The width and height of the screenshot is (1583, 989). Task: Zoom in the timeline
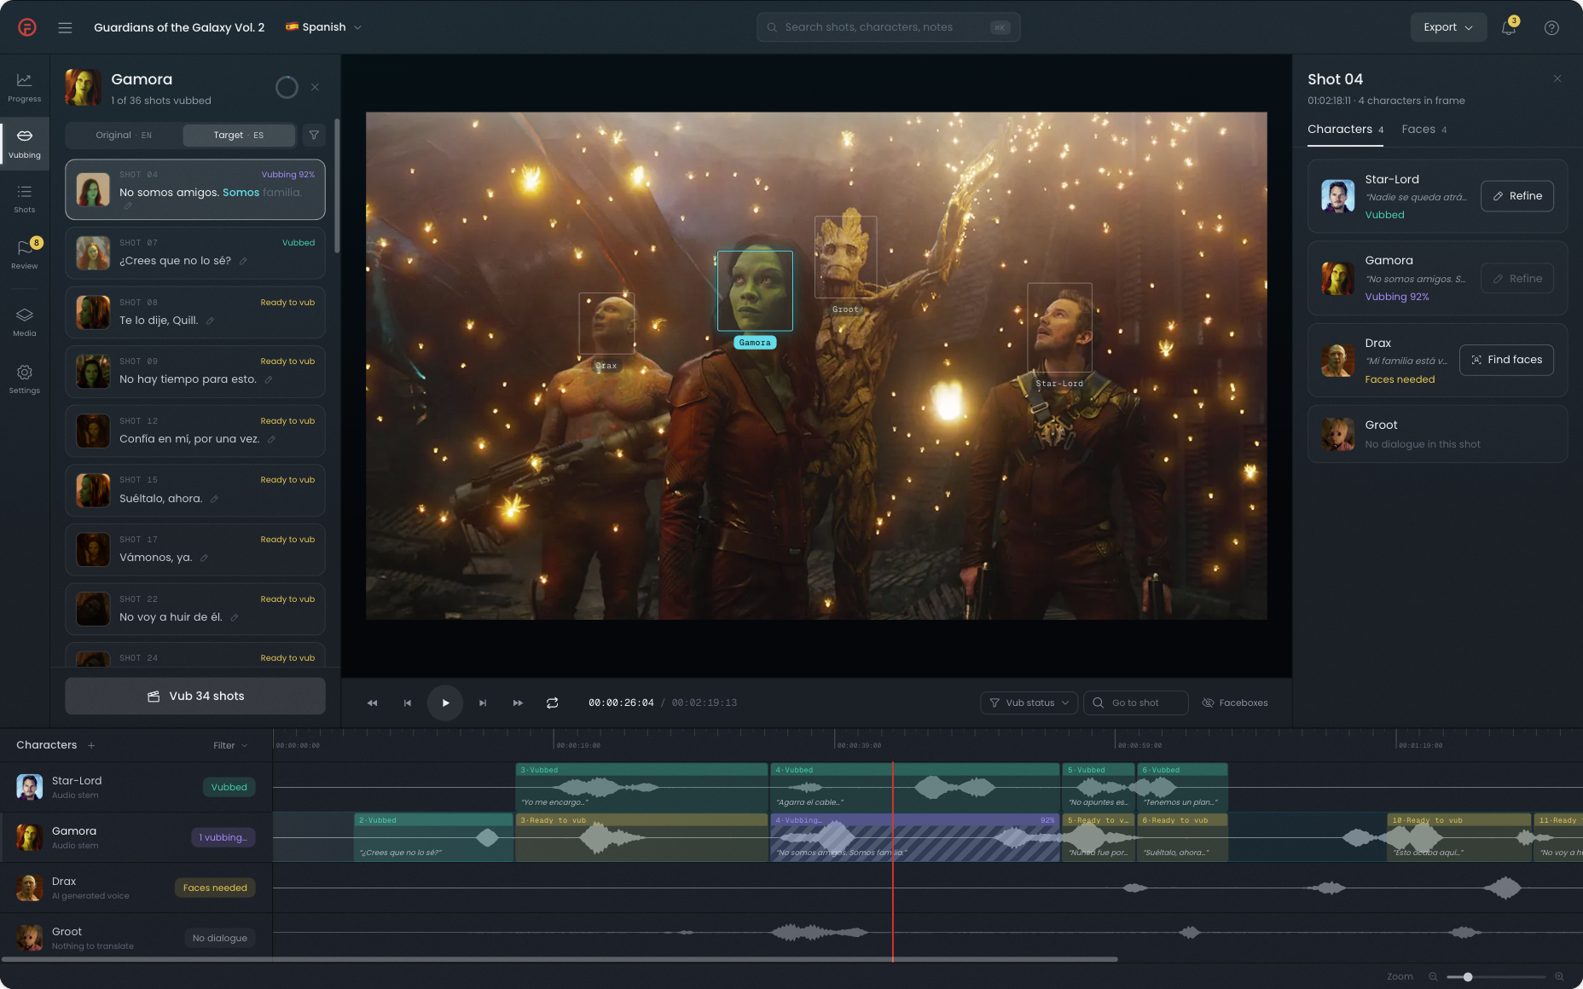point(1559,977)
